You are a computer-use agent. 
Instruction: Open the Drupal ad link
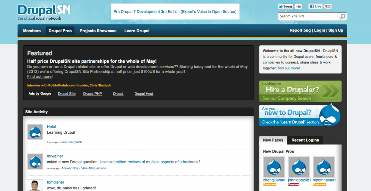pyautogui.click(x=118, y=94)
